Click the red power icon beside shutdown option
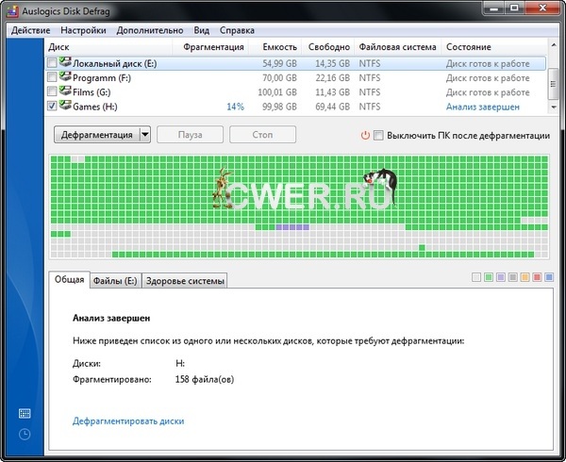 (365, 136)
